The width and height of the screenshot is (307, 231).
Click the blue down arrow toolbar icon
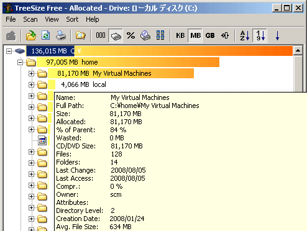pos(277,35)
